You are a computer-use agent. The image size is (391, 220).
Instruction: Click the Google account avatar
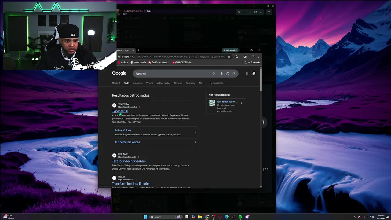pos(254,73)
